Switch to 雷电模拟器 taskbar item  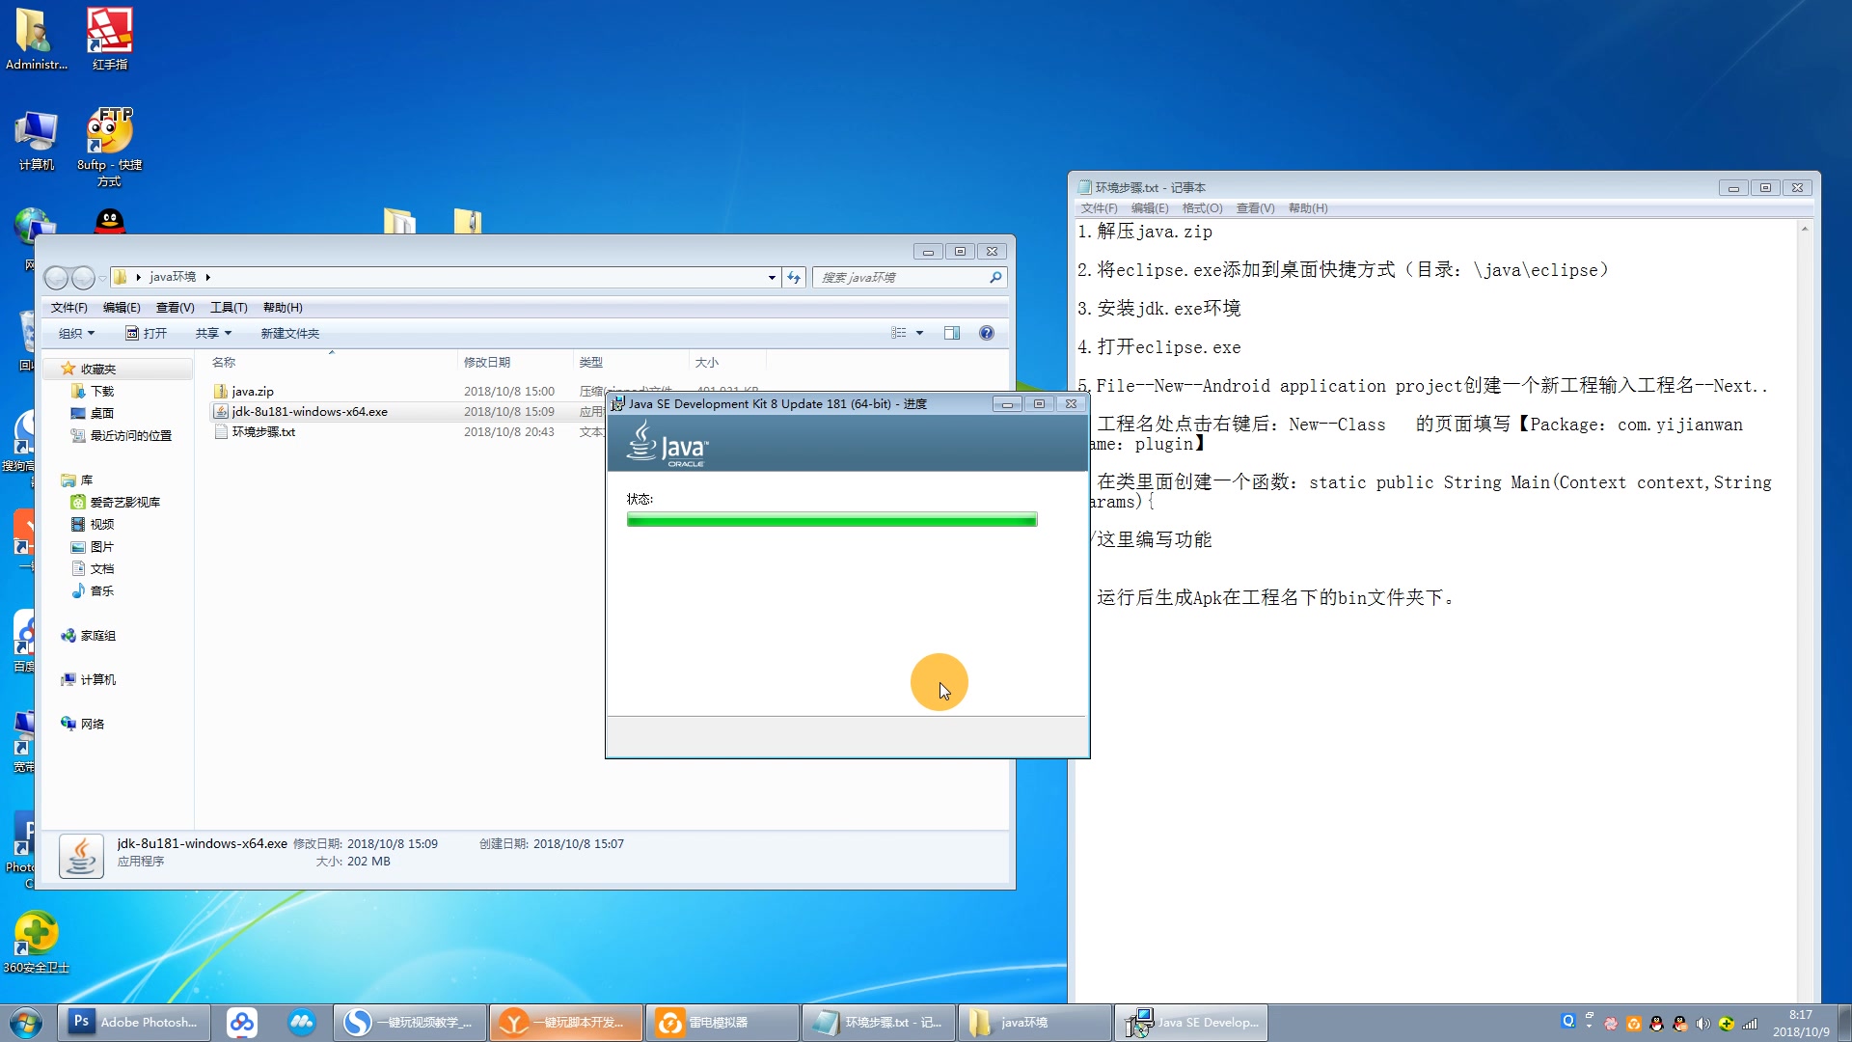[719, 1022]
